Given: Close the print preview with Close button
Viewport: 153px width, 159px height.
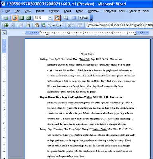Looking at the screenshot, I should (84, 18).
